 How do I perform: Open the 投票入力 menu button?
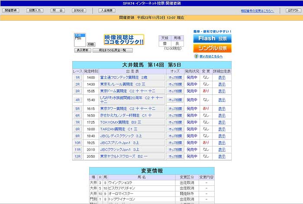pos(35,10)
